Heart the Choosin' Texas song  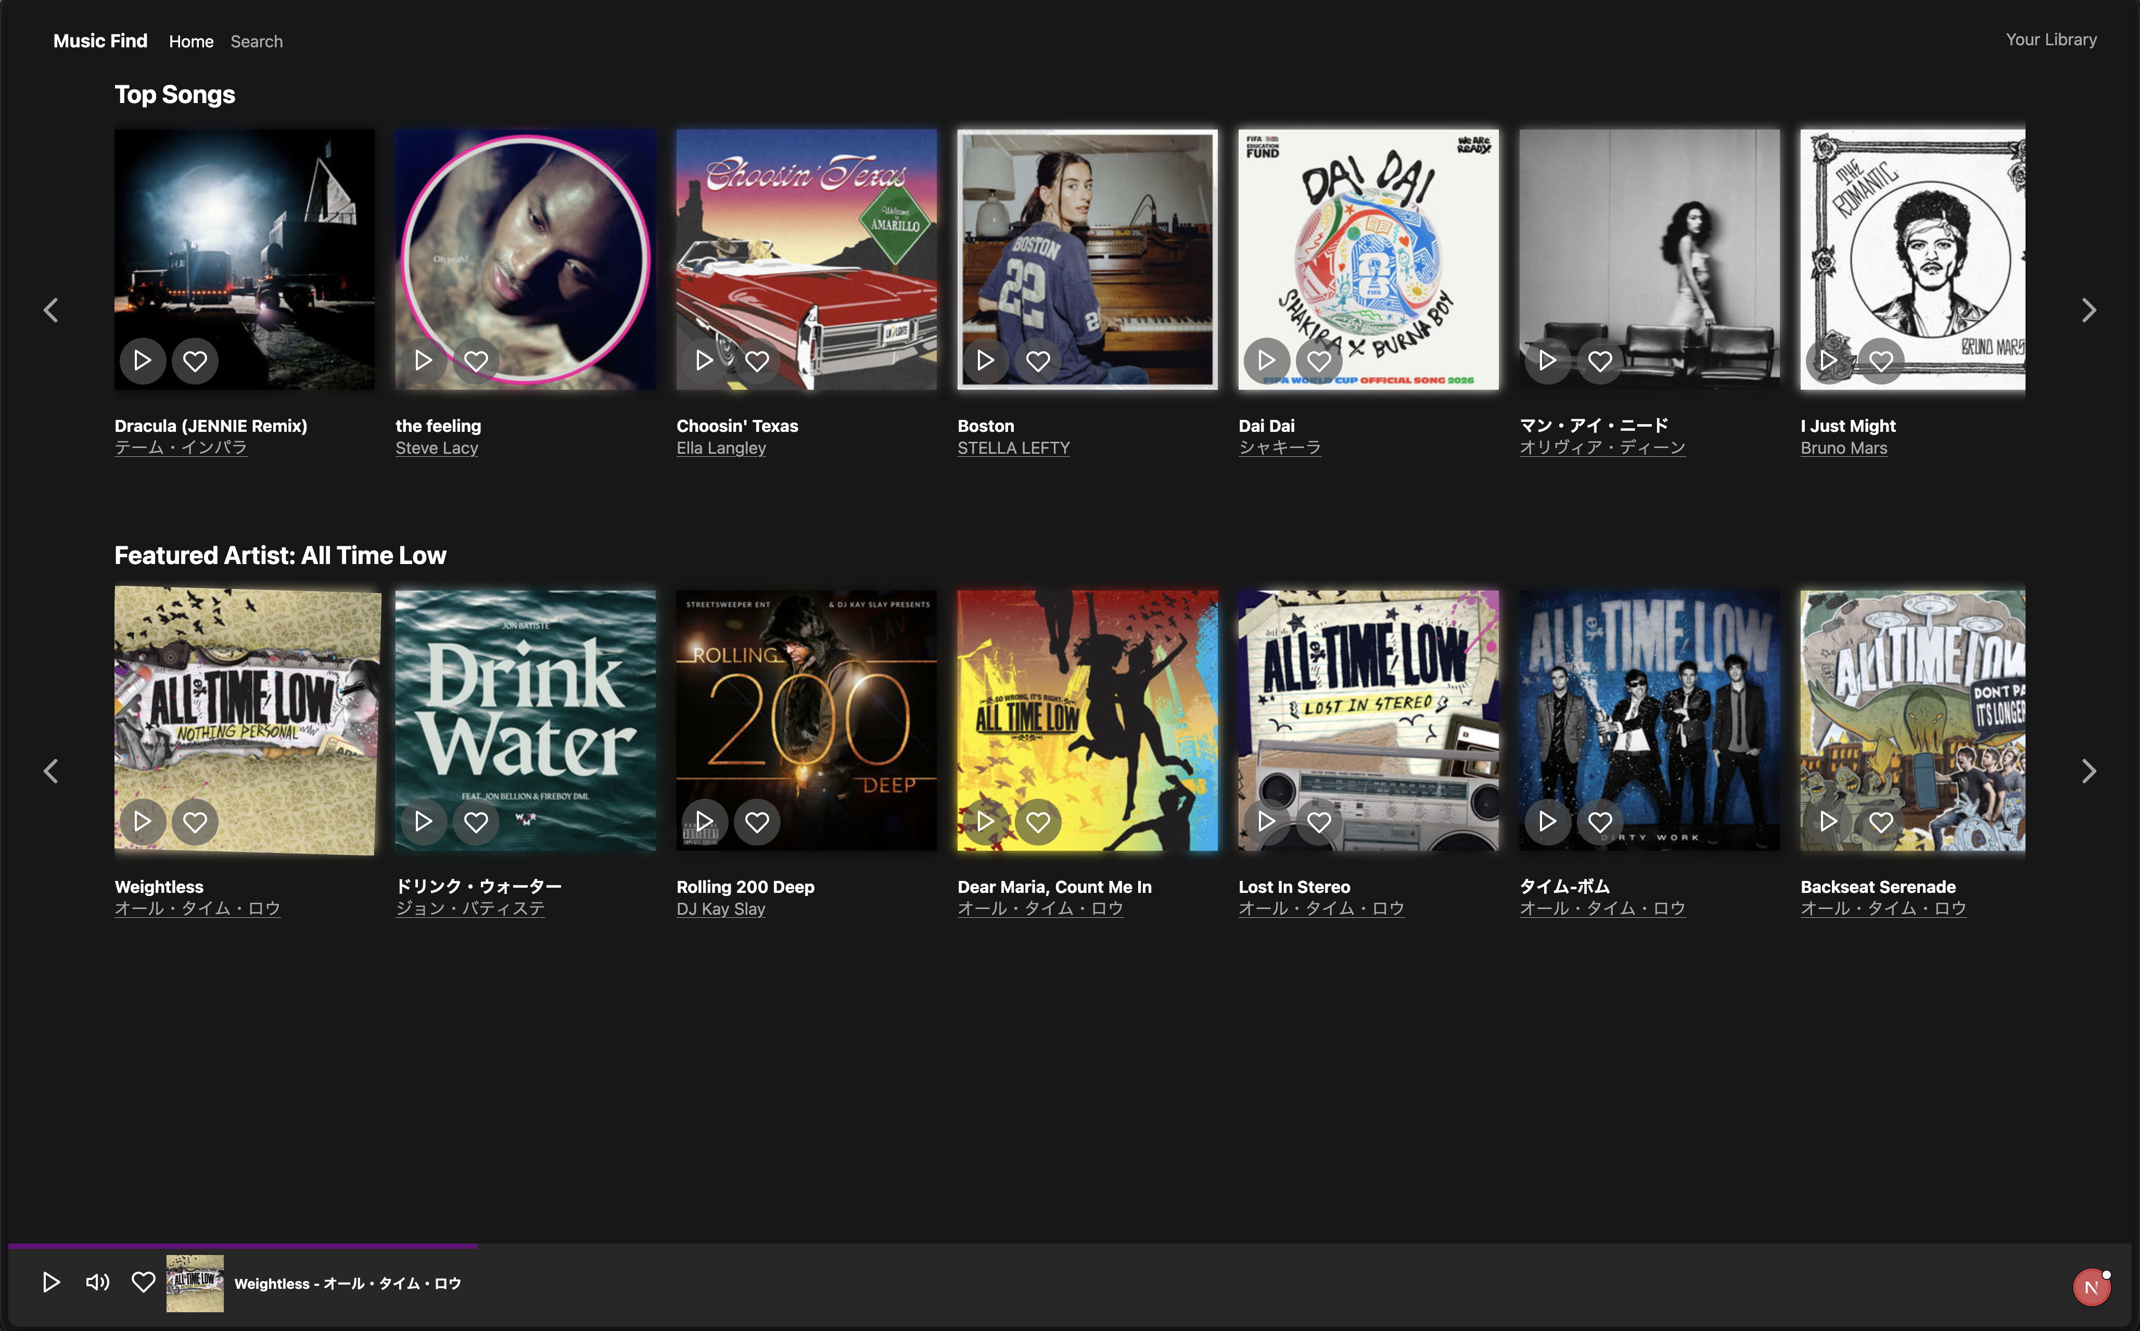click(x=757, y=361)
